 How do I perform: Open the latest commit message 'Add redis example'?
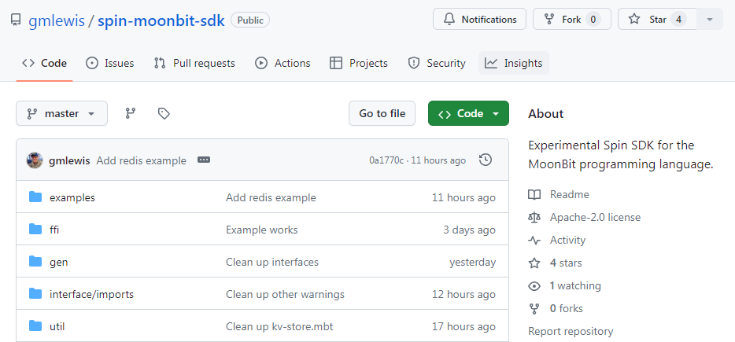pos(141,160)
